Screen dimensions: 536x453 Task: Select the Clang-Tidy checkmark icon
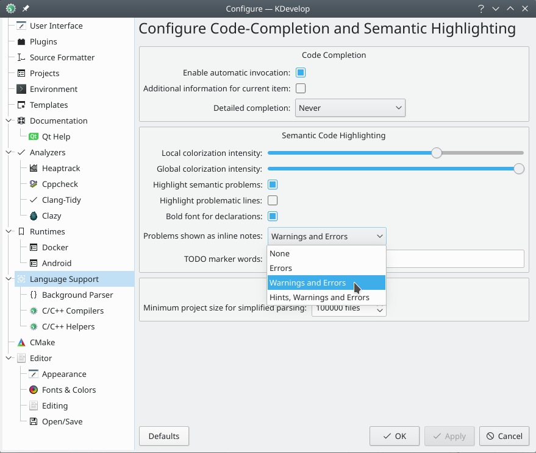coord(34,200)
